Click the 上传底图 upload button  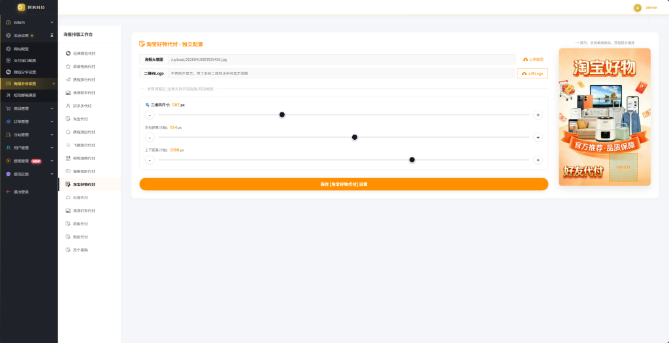point(533,59)
